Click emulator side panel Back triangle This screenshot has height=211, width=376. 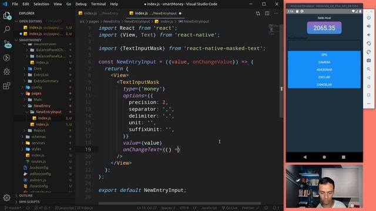coord(369,78)
